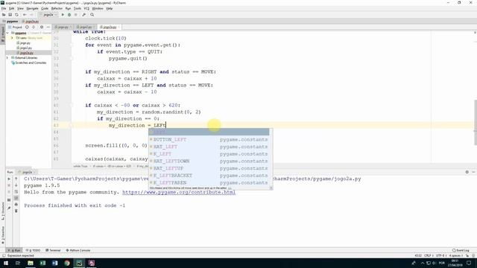This screenshot has height=268, width=477.
Task: Open the TODO tool window tab
Action: [x=33, y=250]
